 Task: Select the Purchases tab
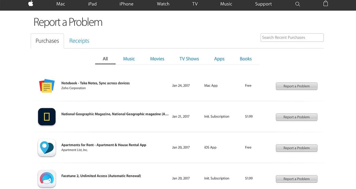[x=47, y=41]
